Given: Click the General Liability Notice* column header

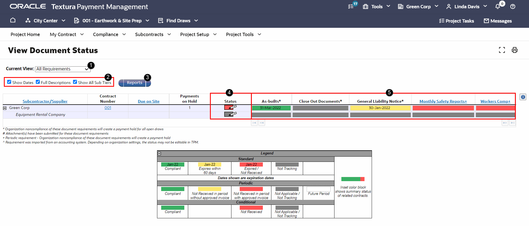Looking at the screenshot, I should click(380, 101).
